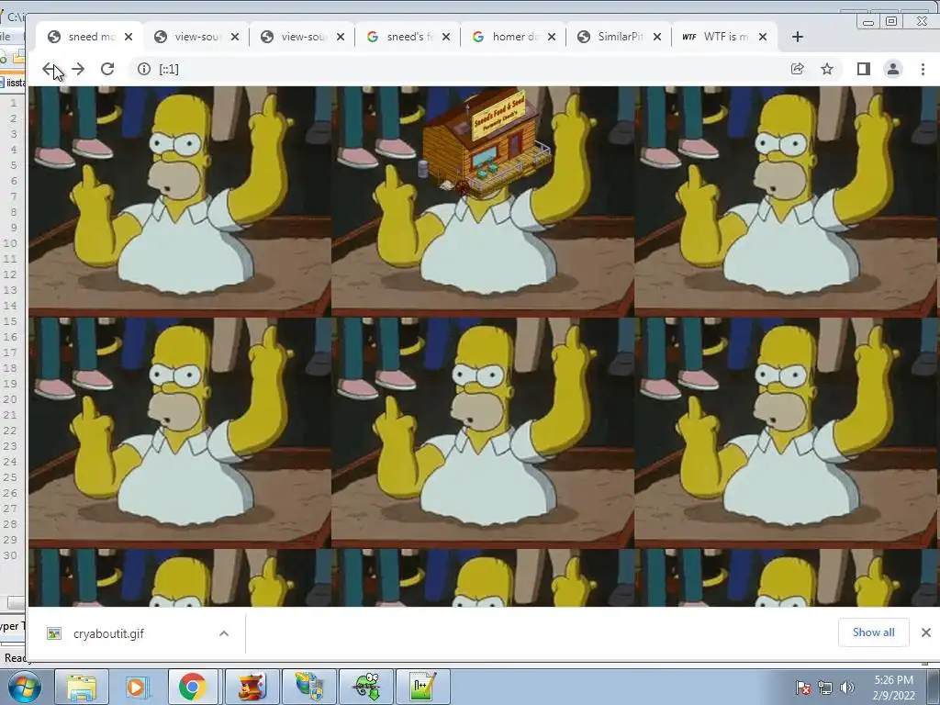Open the globe-and-shield taskbar program
This screenshot has width=940, height=705.
pyautogui.click(x=309, y=687)
